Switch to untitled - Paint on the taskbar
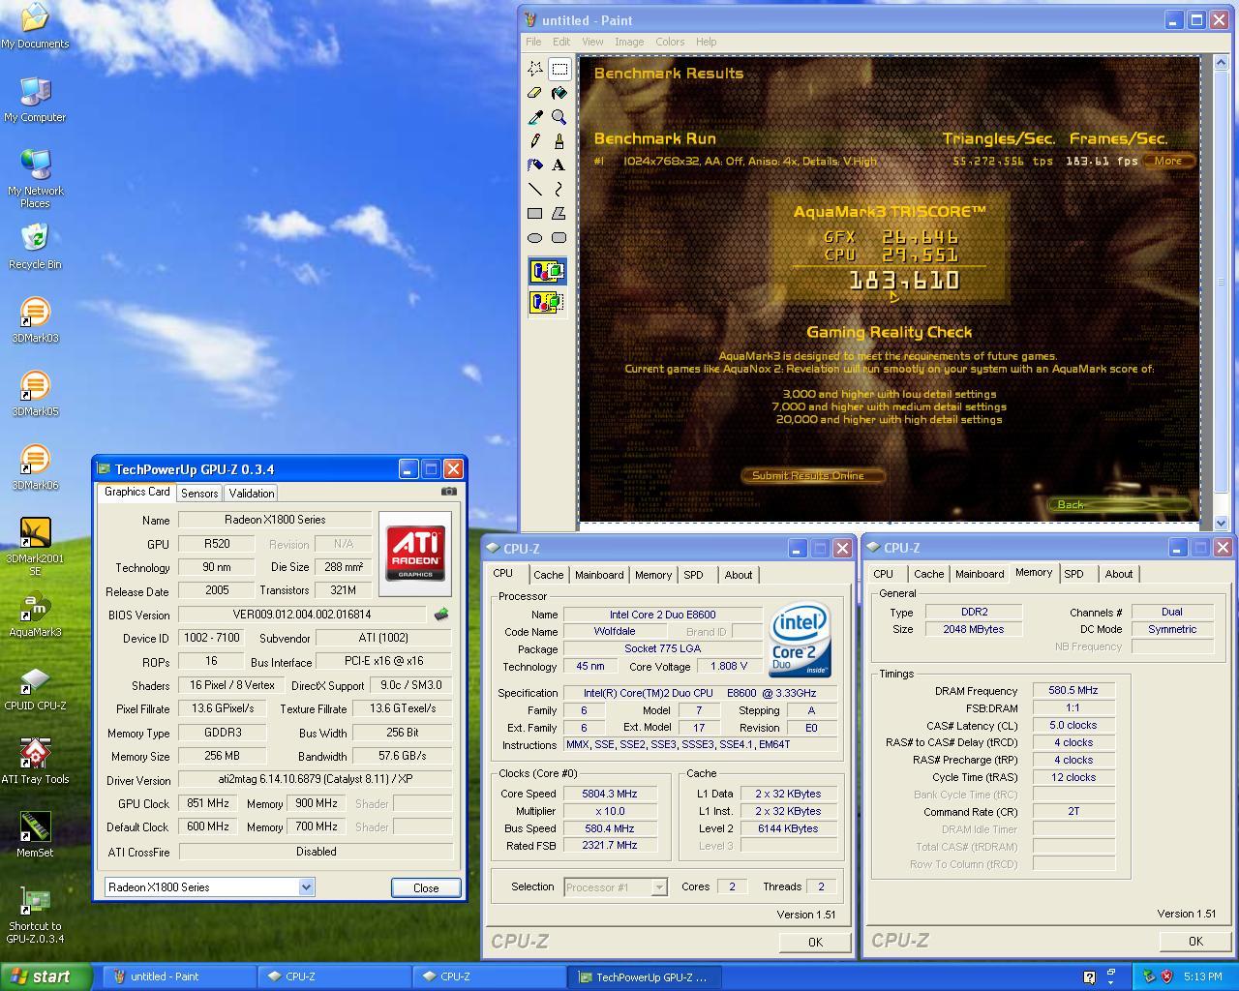1239x991 pixels. click(180, 976)
